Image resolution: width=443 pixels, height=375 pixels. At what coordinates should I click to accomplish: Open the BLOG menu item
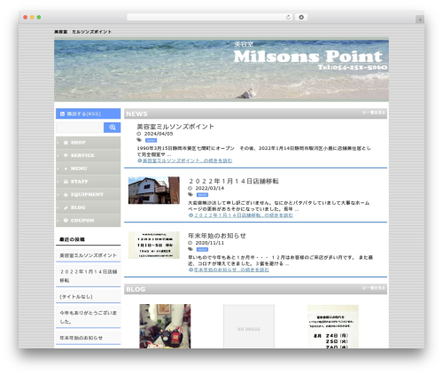[89, 207]
